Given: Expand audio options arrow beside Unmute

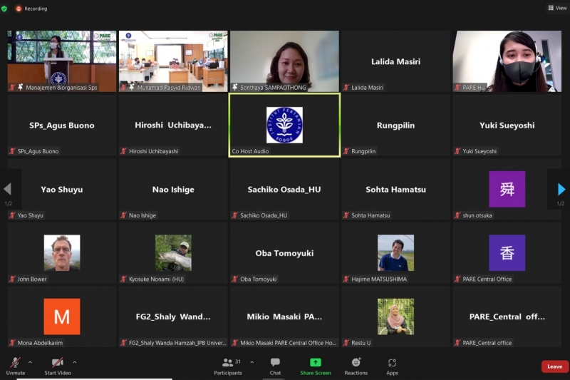Looking at the screenshot, I should 30,362.
